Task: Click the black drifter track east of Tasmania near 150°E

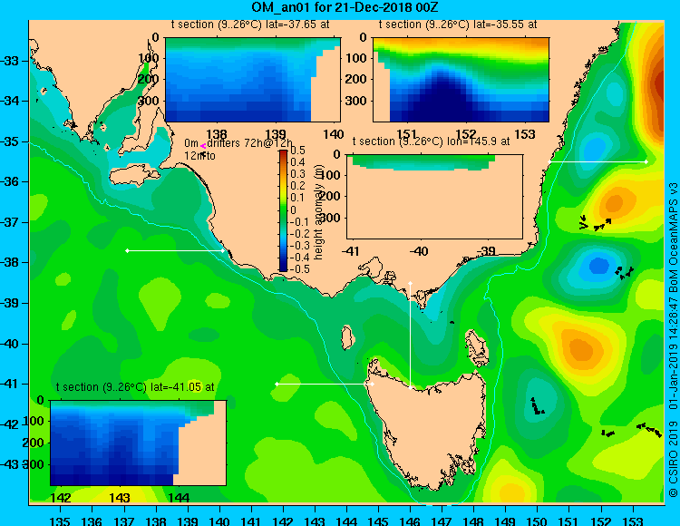Action: click(538, 406)
